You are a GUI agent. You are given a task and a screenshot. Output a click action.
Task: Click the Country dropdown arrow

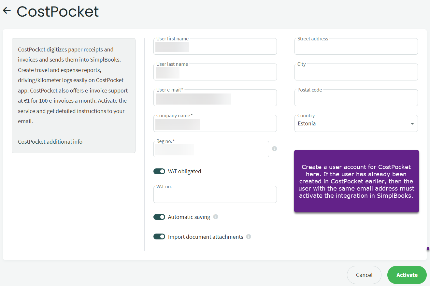(x=412, y=124)
